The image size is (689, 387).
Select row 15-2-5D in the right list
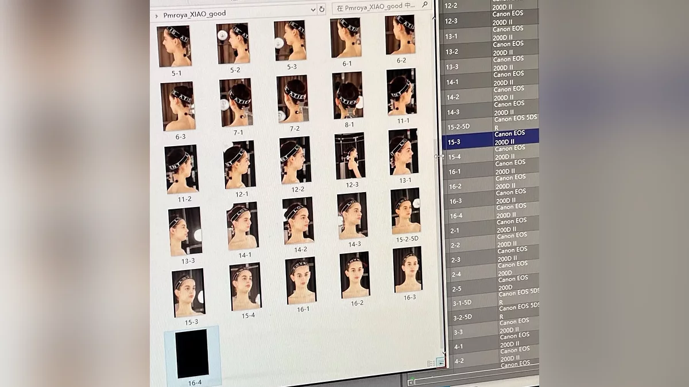491,126
